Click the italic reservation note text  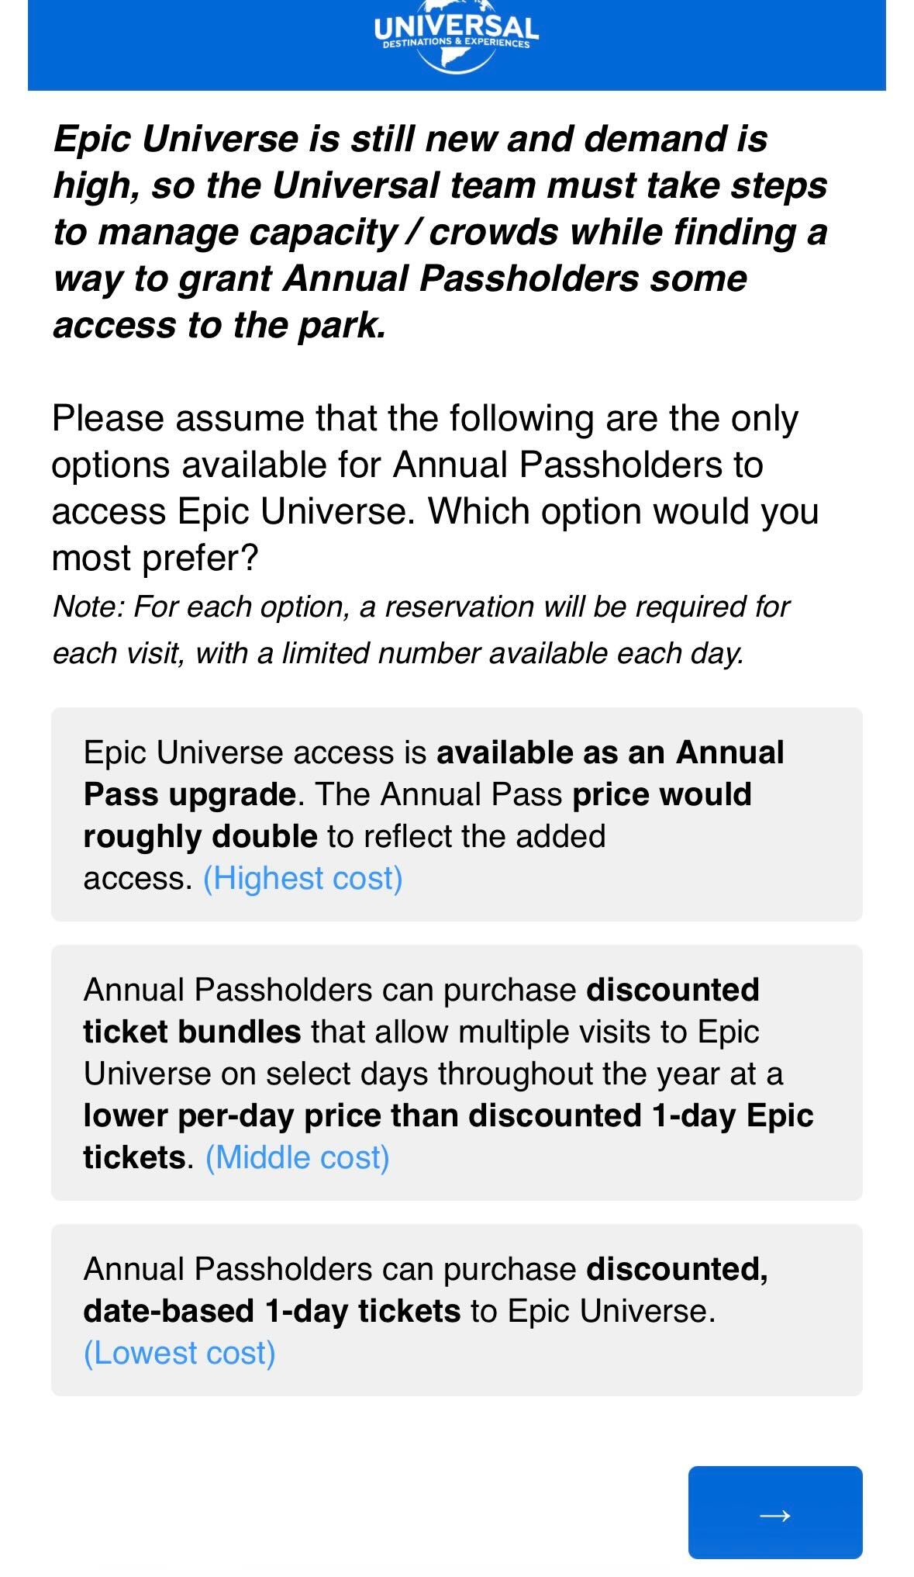420,629
